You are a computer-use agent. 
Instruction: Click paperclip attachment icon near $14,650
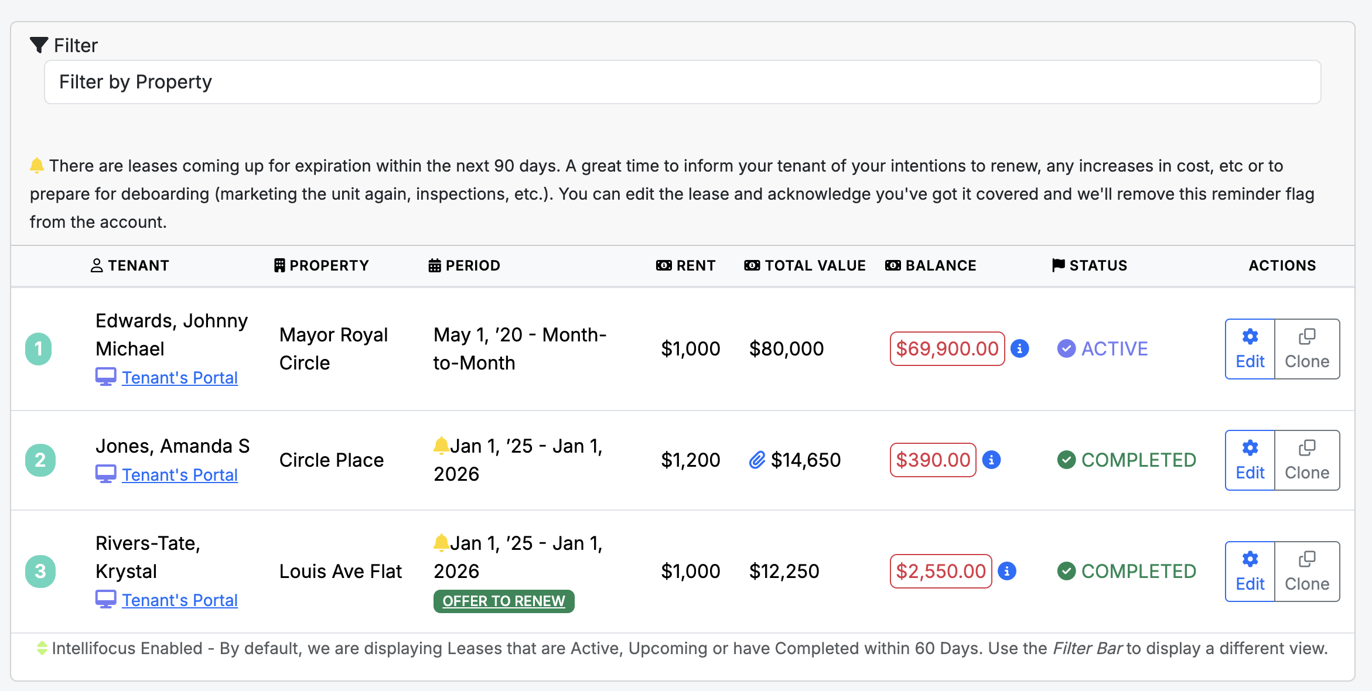pyautogui.click(x=757, y=460)
